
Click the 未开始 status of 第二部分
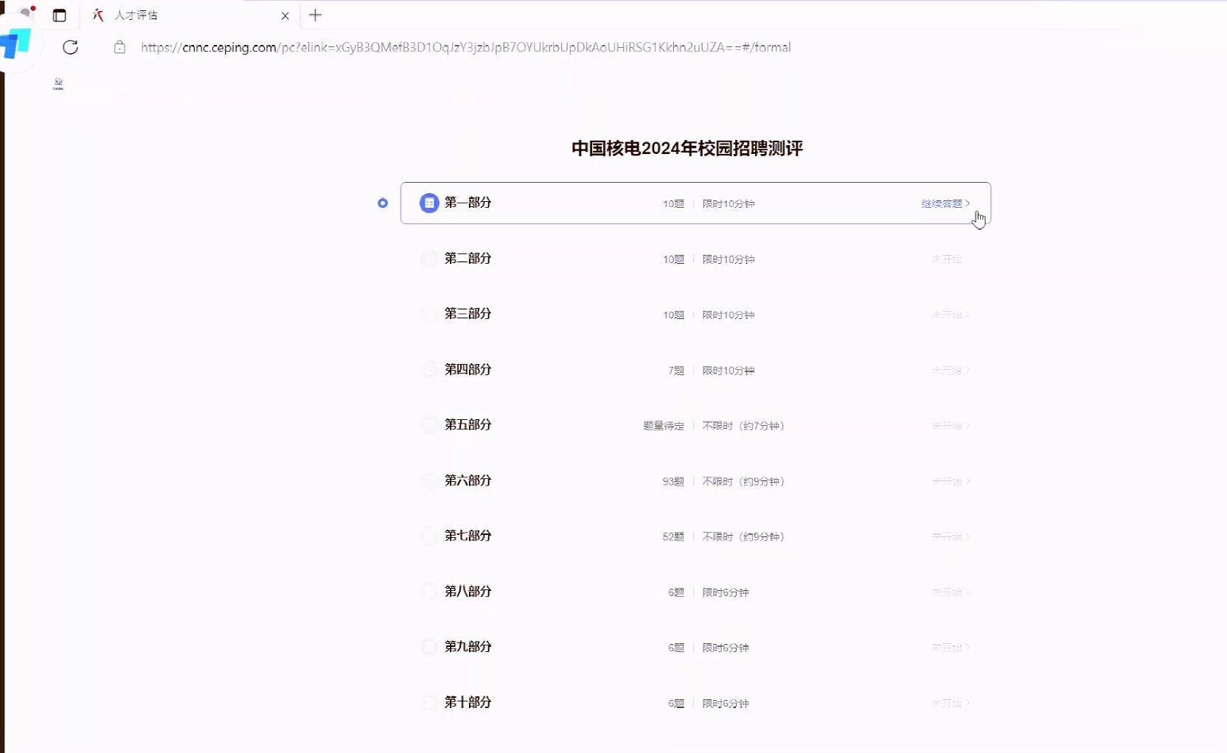(x=950, y=259)
